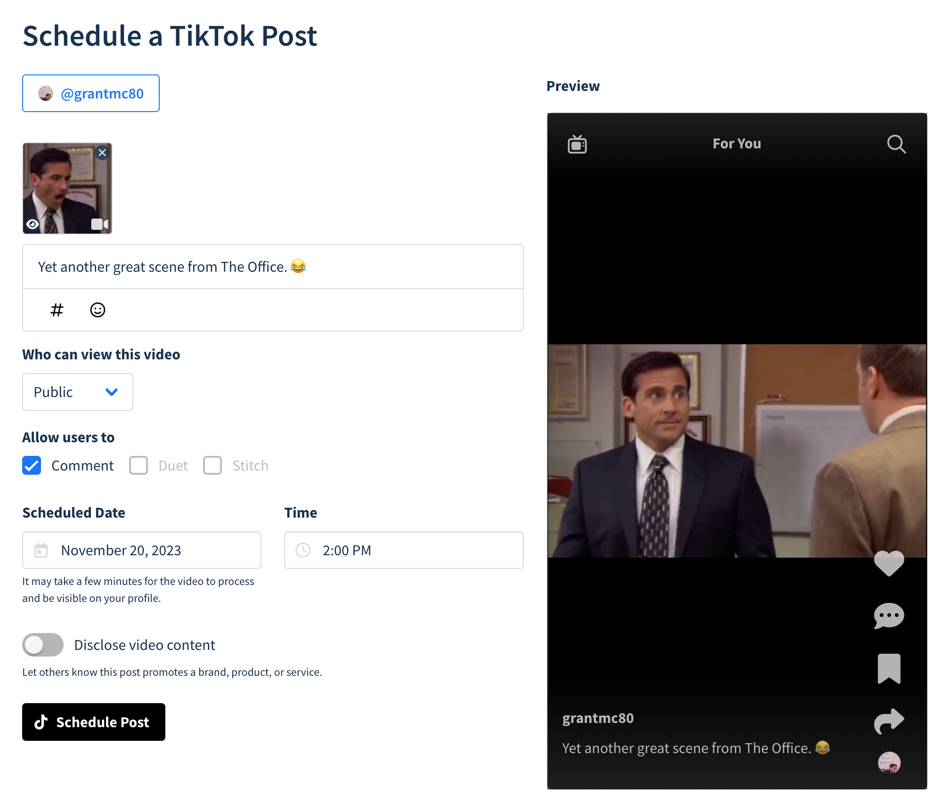Image resolution: width=945 pixels, height=811 pixels.
Task: Click the blue chevron next to Public
Action: click(112, 392)
